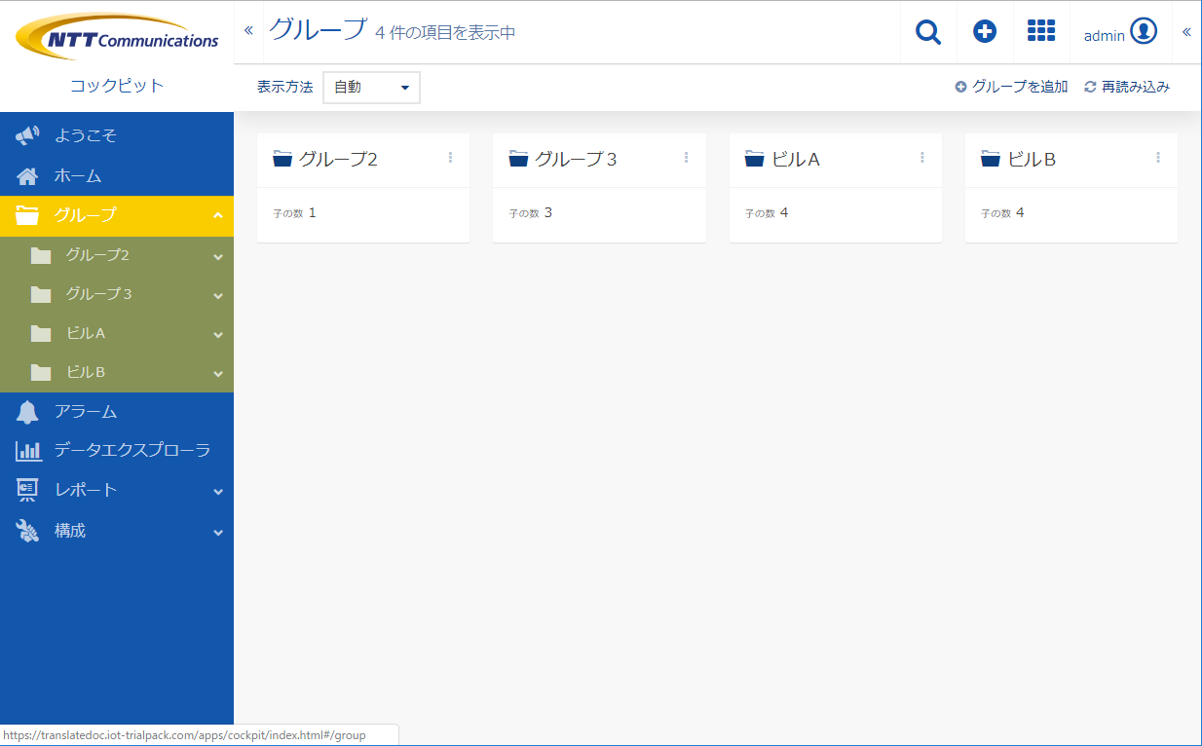Click the admin user avatar icon
Viewport: 1202px width, 746px height.
(1144, 31)
